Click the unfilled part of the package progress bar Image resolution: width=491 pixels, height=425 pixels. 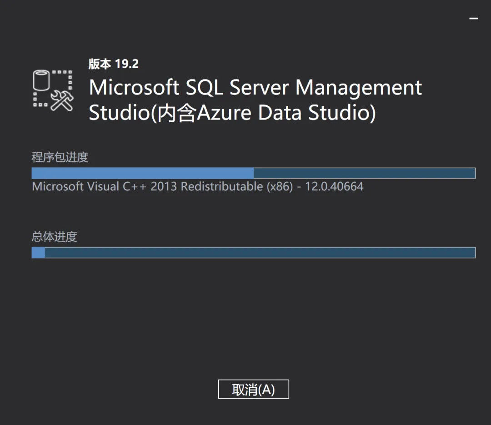point(365,173)
